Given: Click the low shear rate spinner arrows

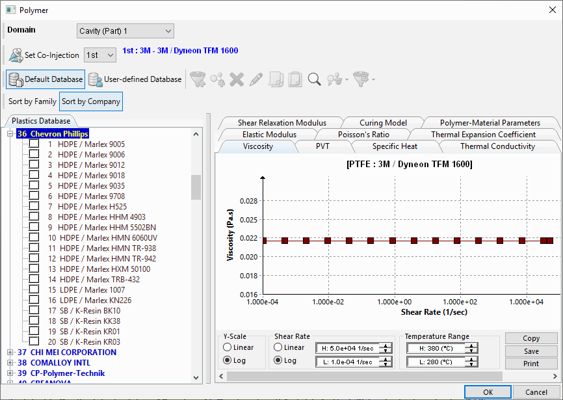Looking at the screenshot, I should pos(386,362).
